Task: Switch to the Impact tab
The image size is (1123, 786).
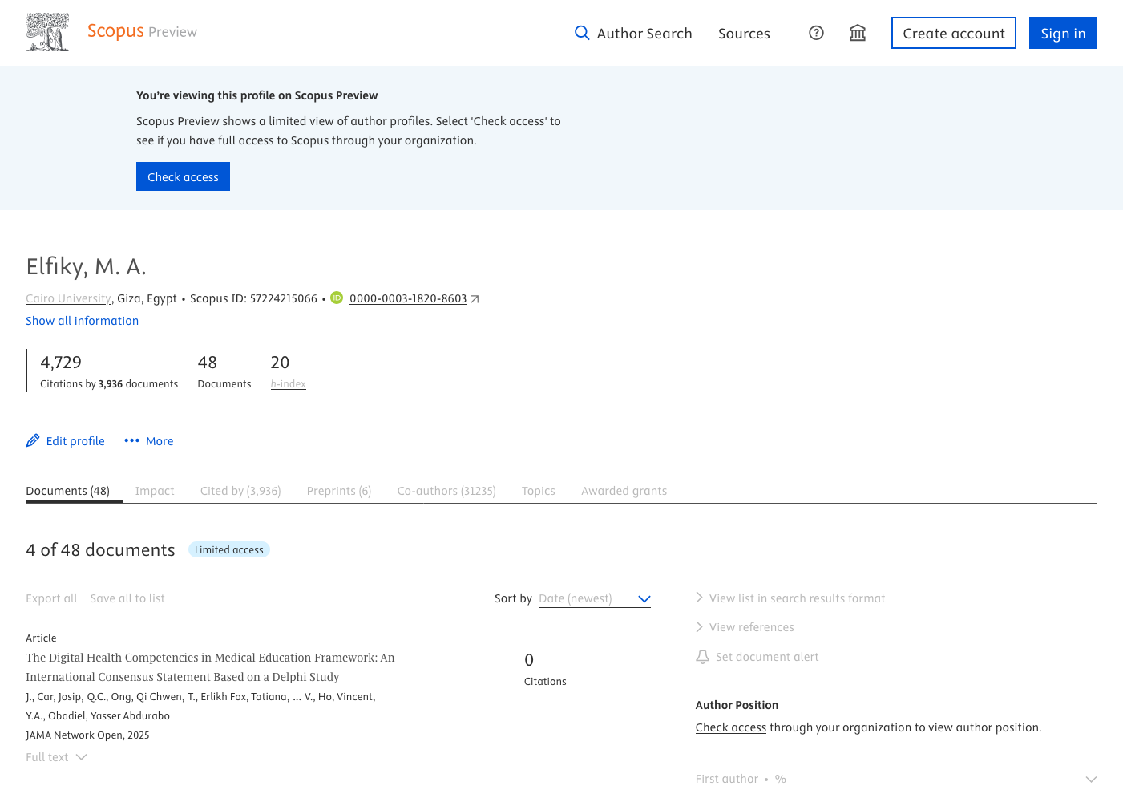Action: coord(155,491)
